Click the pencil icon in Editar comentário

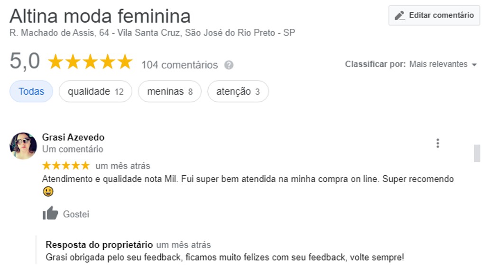pos(399,15)
